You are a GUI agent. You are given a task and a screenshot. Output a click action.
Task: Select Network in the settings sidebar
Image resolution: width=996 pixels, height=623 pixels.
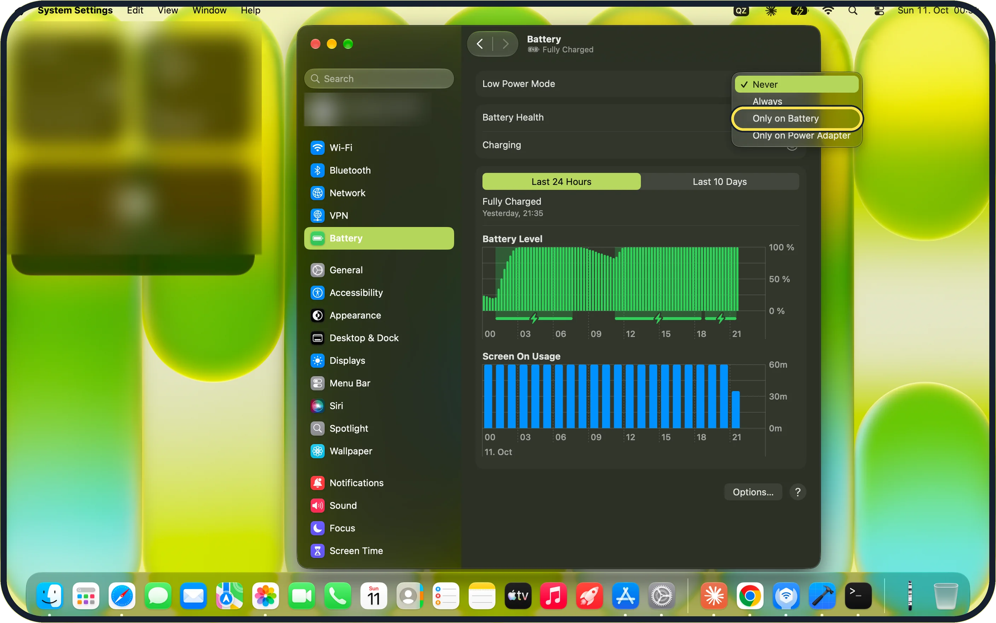tap(379, 193)
